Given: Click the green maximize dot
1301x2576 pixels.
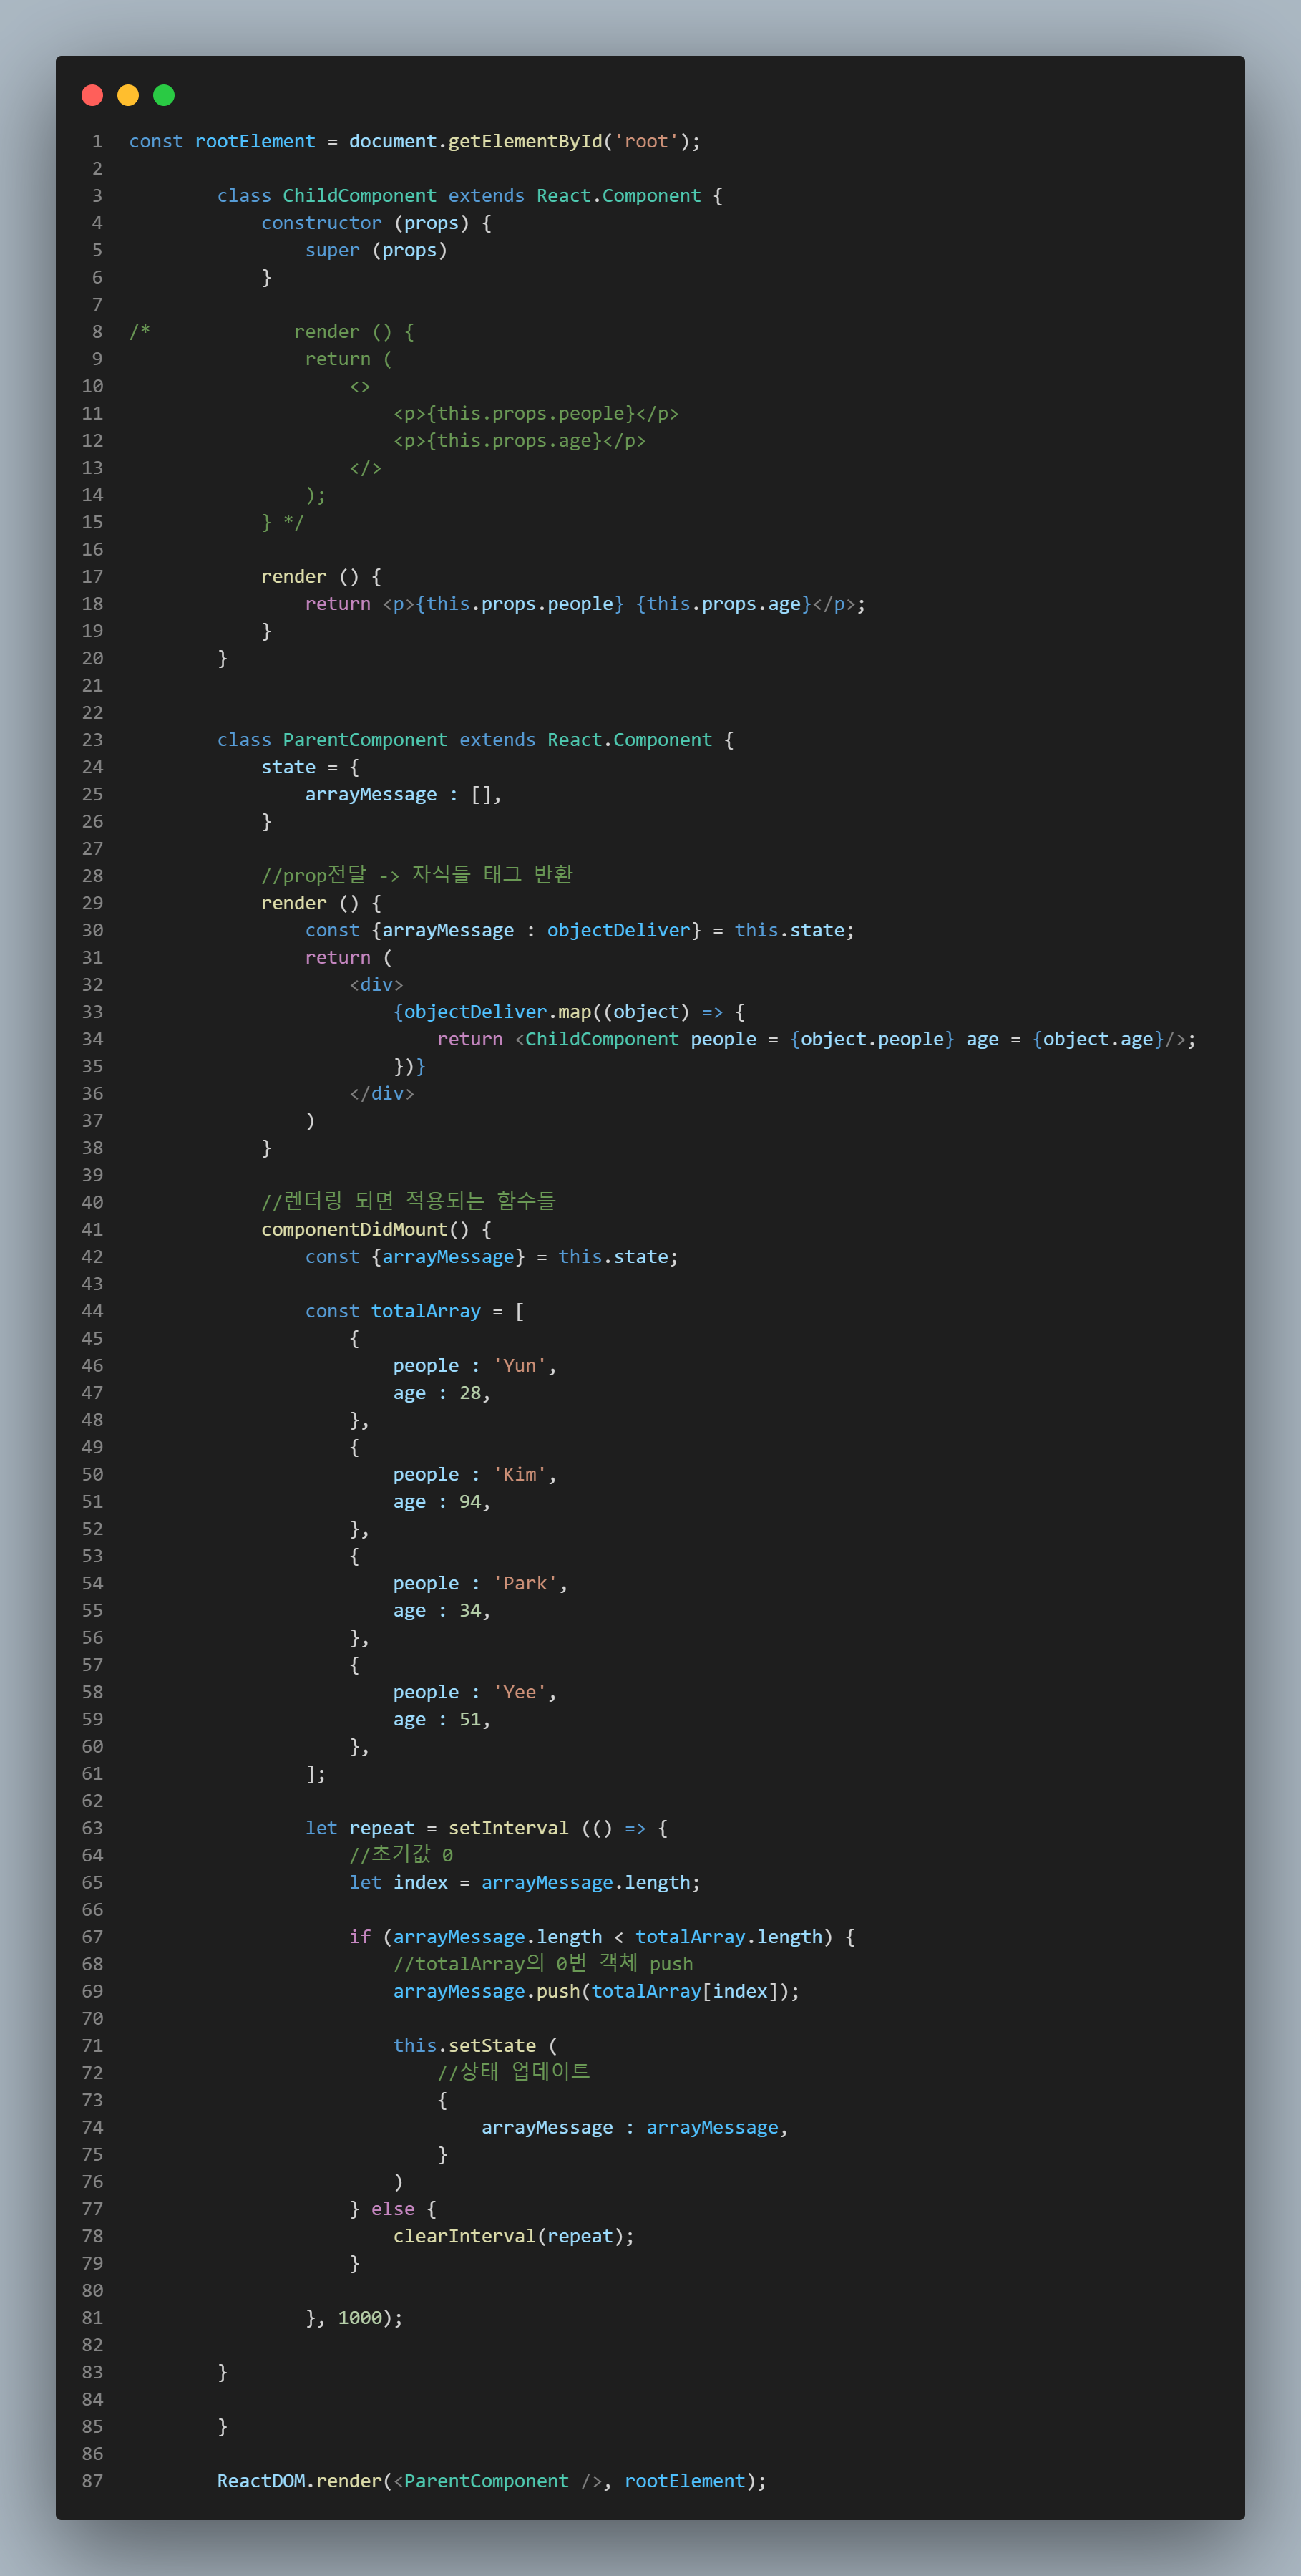Looking at the screenshot, I should (x=164, y=95).
